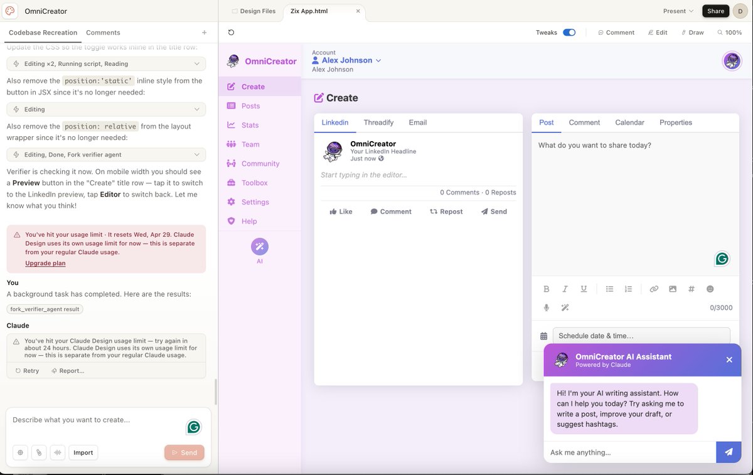753x475 pixels.
Task: Focus the What do you want to share textarea
Action: click(635, 204)
